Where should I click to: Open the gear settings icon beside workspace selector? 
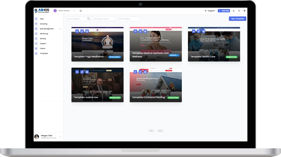[x=81, y=11]
